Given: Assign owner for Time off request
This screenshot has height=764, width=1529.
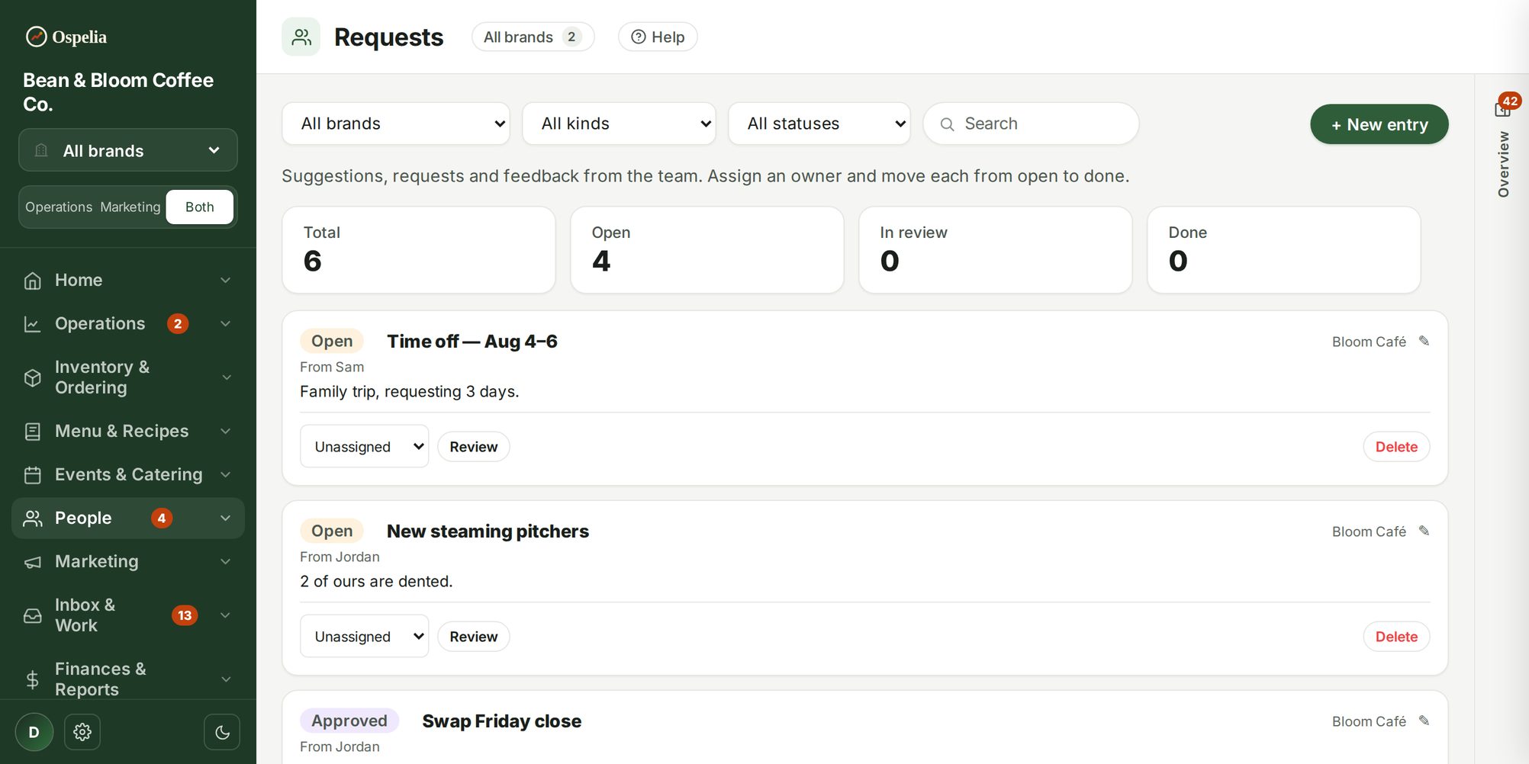Looking at the screenshot, I should pyautogui.click(x=365, y=446).
